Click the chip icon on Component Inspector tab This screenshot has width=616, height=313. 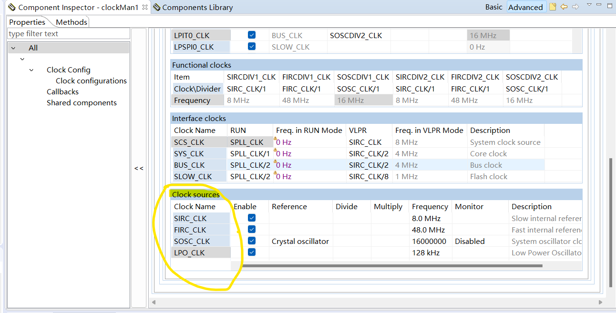click(11, 7)
